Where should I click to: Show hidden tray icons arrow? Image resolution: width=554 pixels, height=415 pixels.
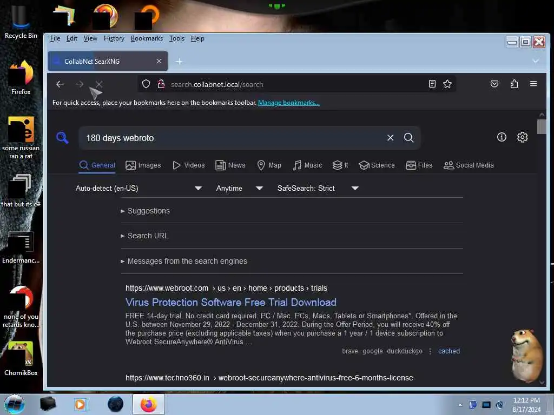coord(460,405)
